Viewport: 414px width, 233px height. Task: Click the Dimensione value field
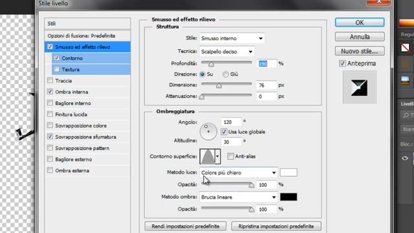tap(267, 85)
